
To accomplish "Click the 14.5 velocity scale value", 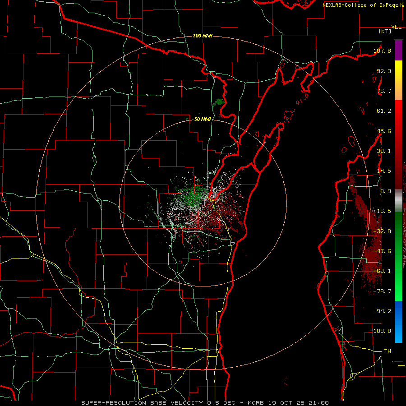I will pyautogui.click(x=384, y=171).
